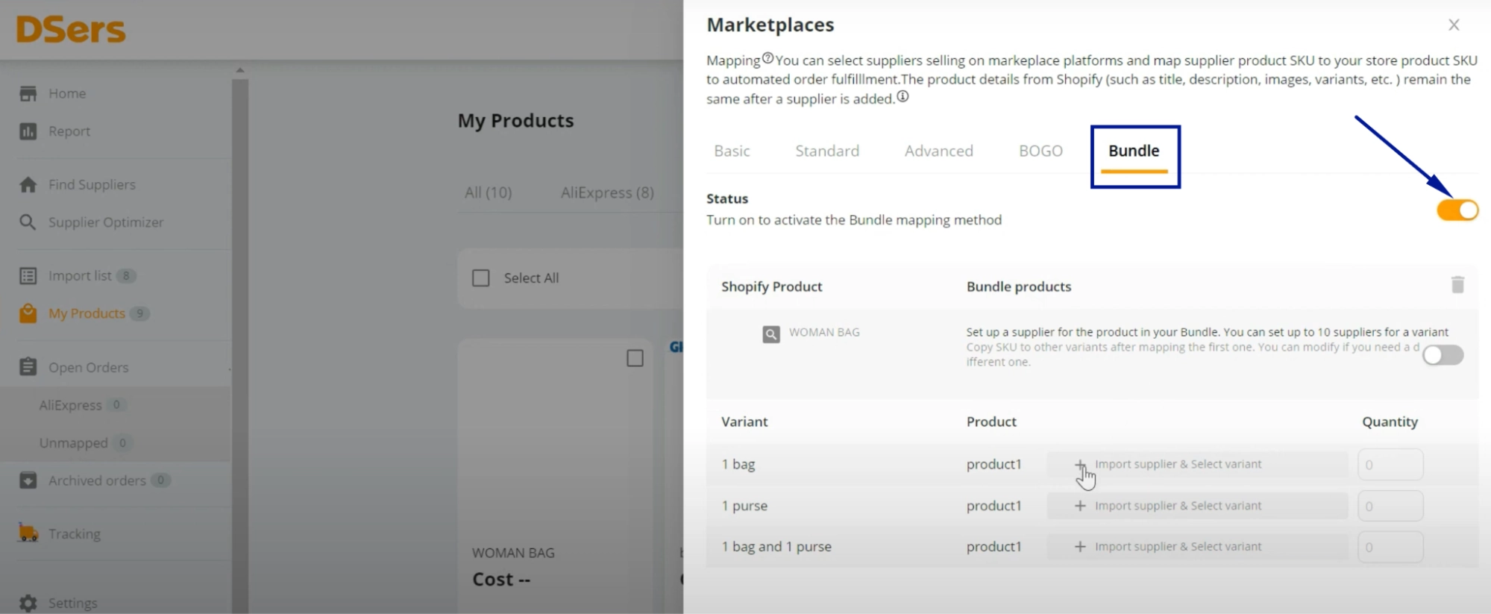Click the My Products count badge 9
Viewport: 1491px width, 614px height.
point(139,313)
